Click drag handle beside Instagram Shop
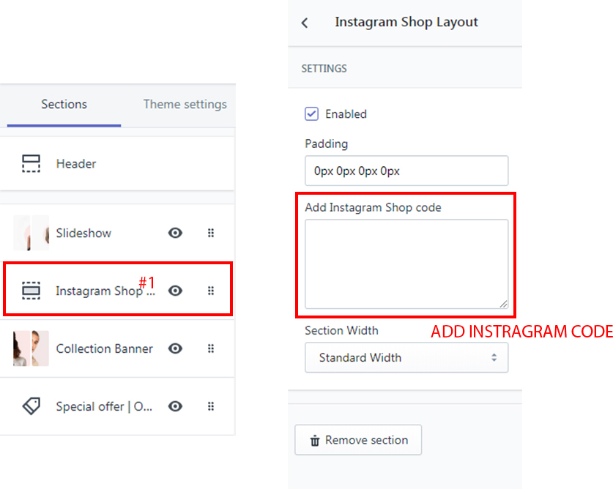The height and width of the screenshot is (489, 613). click(211, 291)
